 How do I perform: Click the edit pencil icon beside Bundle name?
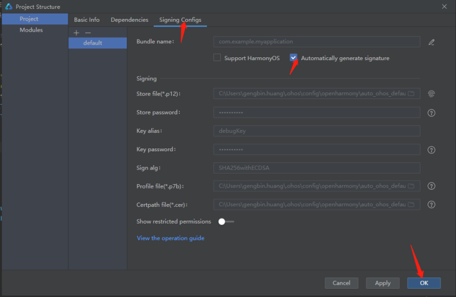pos(432,42)
